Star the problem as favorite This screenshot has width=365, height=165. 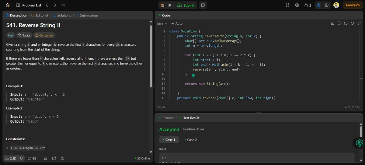[45, 158]
